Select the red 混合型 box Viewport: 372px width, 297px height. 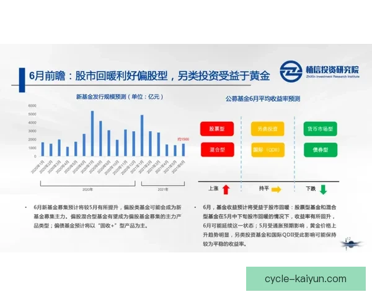point(218,150)
